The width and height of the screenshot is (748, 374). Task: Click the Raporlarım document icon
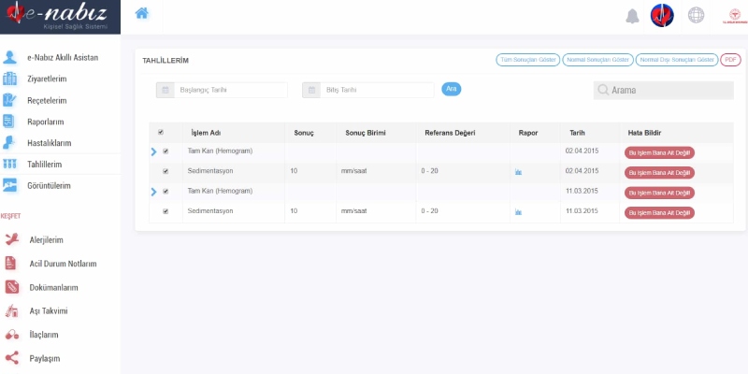coord(9,122)
